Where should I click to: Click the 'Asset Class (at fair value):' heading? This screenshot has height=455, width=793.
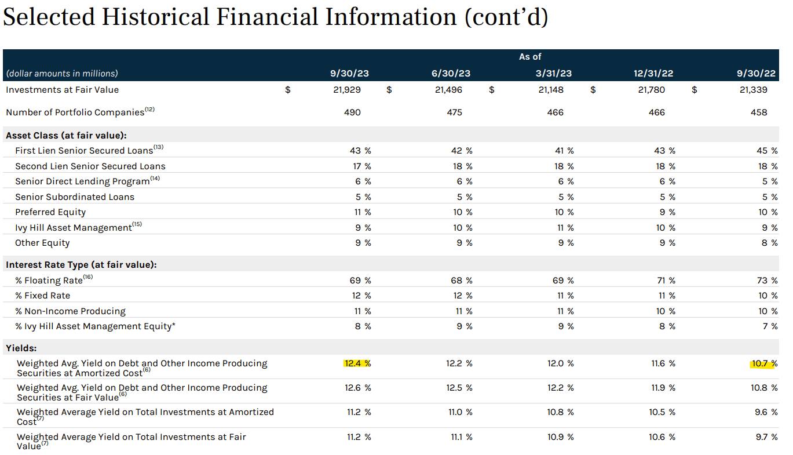[x=66, y=136]
